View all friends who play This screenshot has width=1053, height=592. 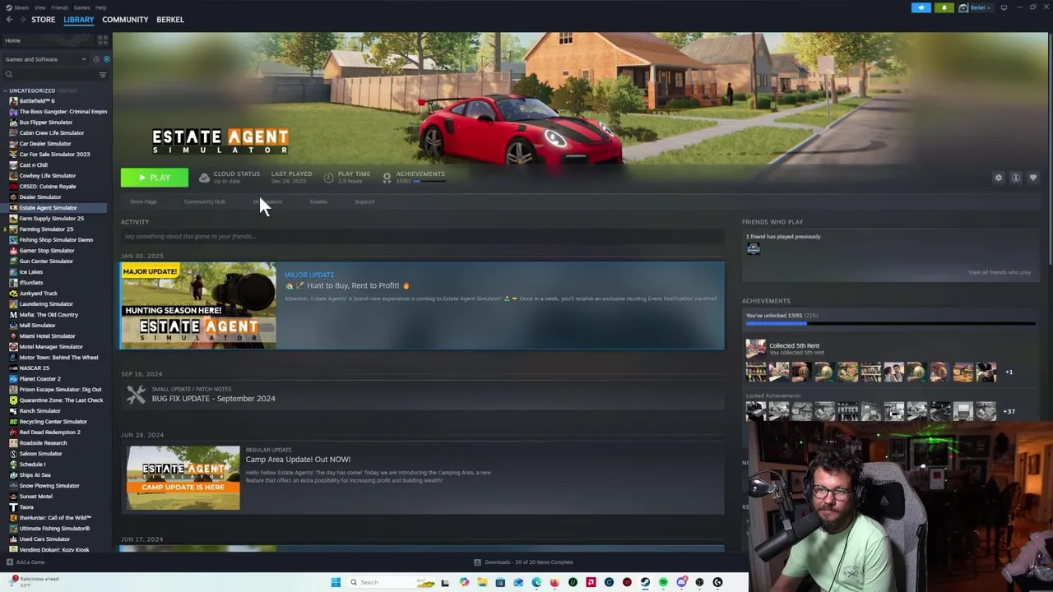pos(999,272)
